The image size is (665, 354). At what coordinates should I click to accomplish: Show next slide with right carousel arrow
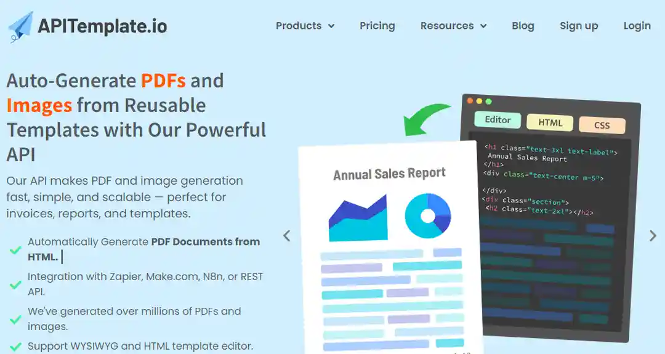tap(653, 236)
